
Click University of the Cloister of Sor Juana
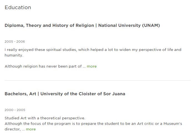(83, 94)
